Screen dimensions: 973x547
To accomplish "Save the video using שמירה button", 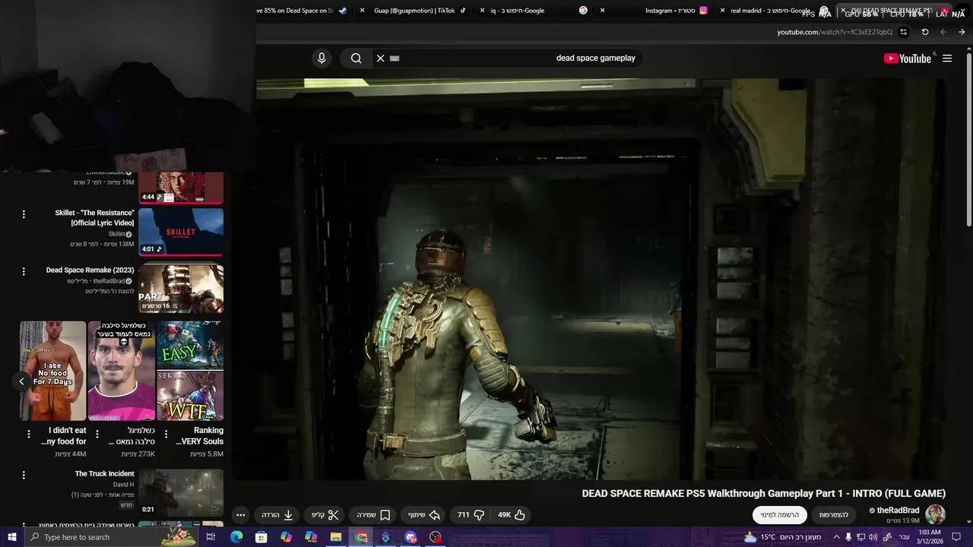I will 374,515.
